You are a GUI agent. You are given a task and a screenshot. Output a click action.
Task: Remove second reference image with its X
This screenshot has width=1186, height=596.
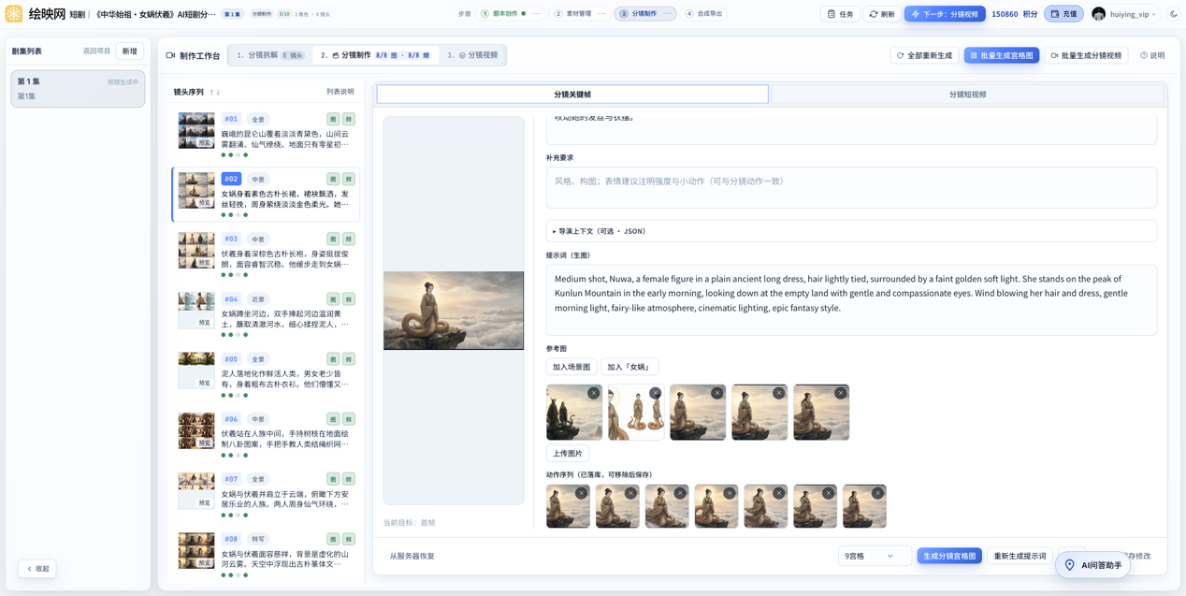[656, 393]
